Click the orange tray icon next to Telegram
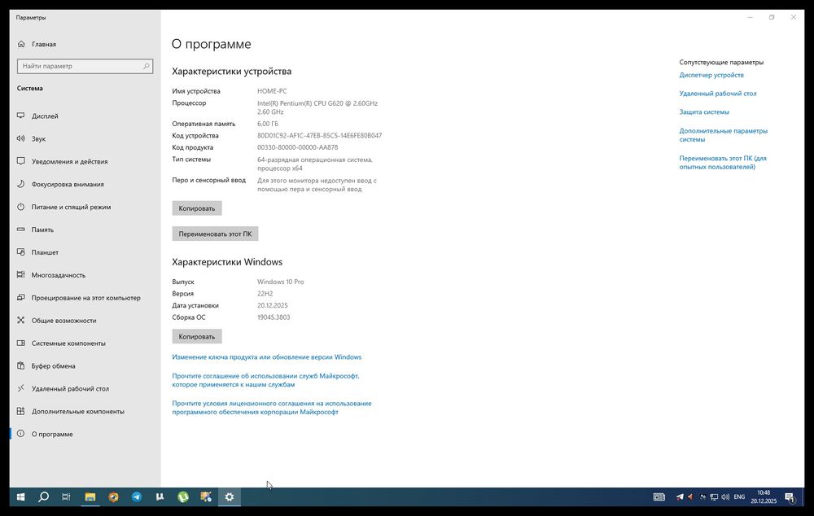 tap(690, 497)
